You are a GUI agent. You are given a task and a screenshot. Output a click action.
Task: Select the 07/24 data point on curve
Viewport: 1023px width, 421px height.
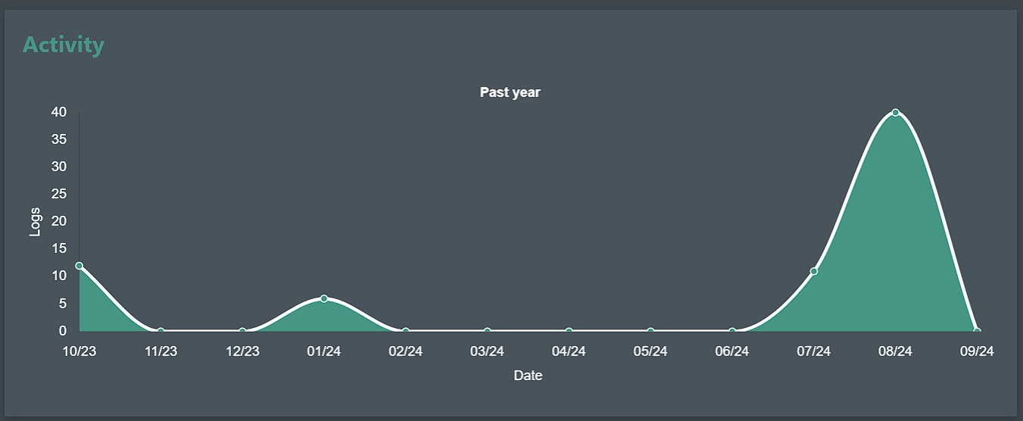tap(814, 271)
